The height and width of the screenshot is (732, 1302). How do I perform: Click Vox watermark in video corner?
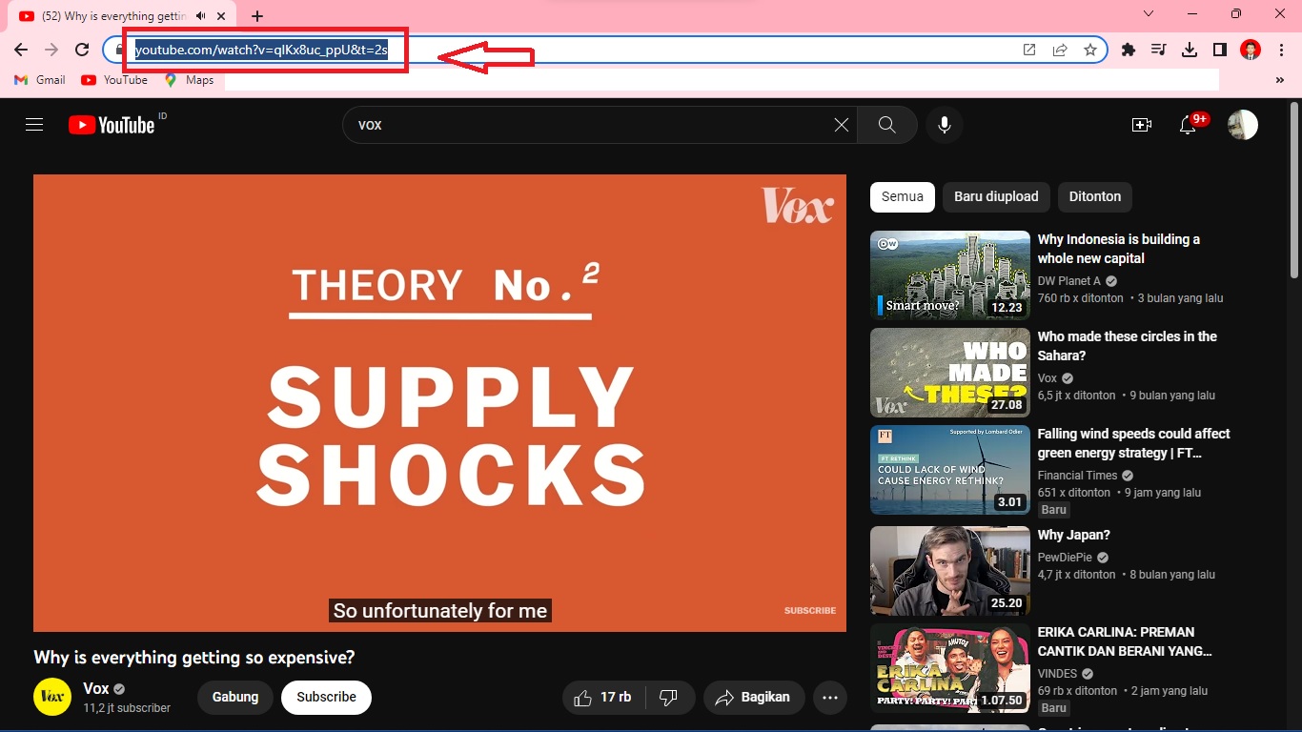pos(798,205)
